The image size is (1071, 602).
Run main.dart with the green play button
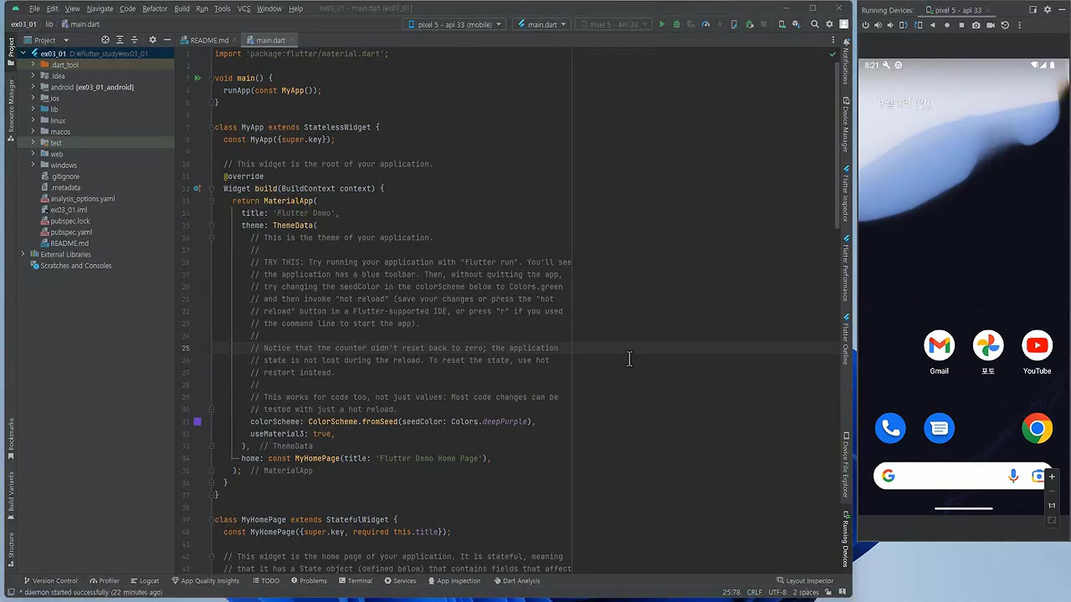click(662, 24)
